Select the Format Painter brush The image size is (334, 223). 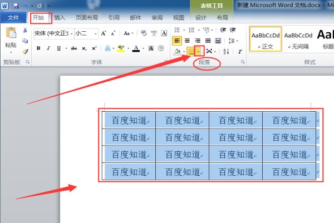(25, 51)
